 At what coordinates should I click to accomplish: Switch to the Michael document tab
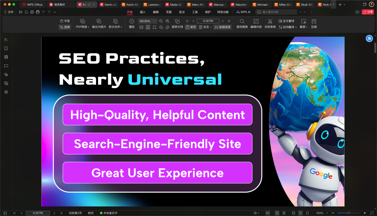tap(261, 5)
